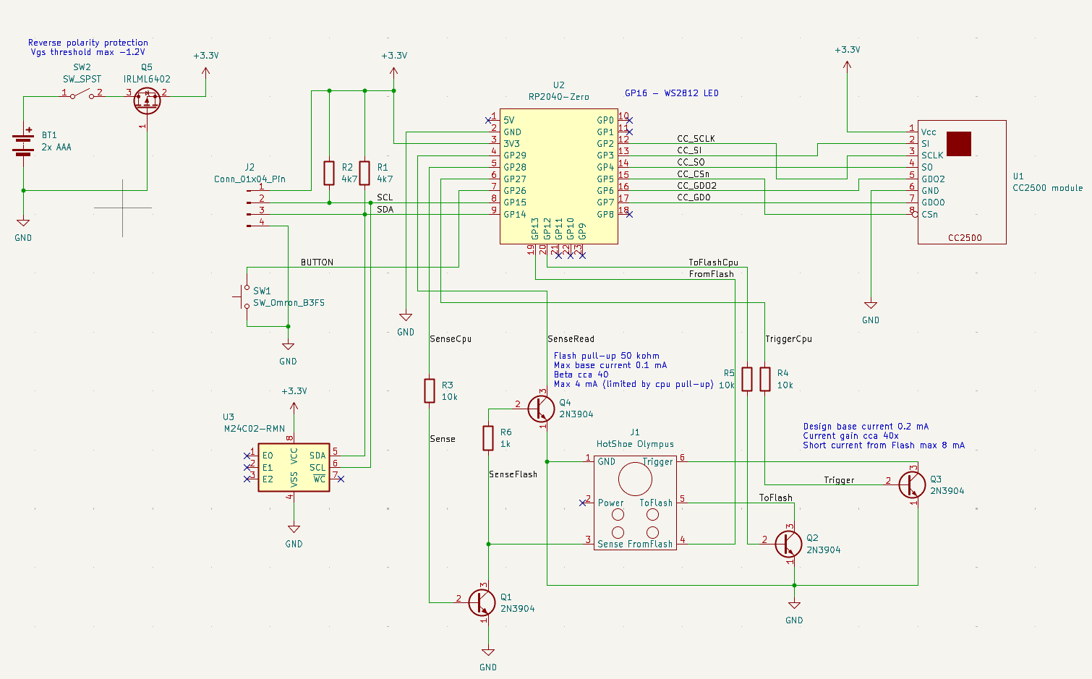Click the no-connect X on the 5V pin
This screenshot has height=679, width=1092.
point(489,120)
